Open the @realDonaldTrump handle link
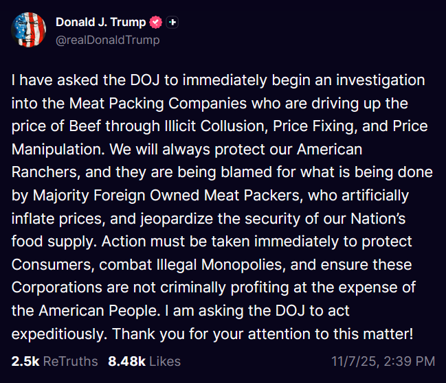446x383 pixels. coord(107,40)
